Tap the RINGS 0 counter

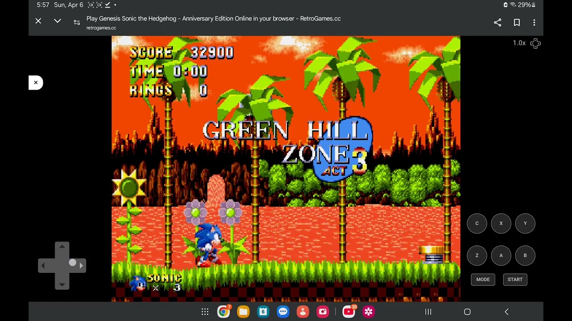point(168,91)
